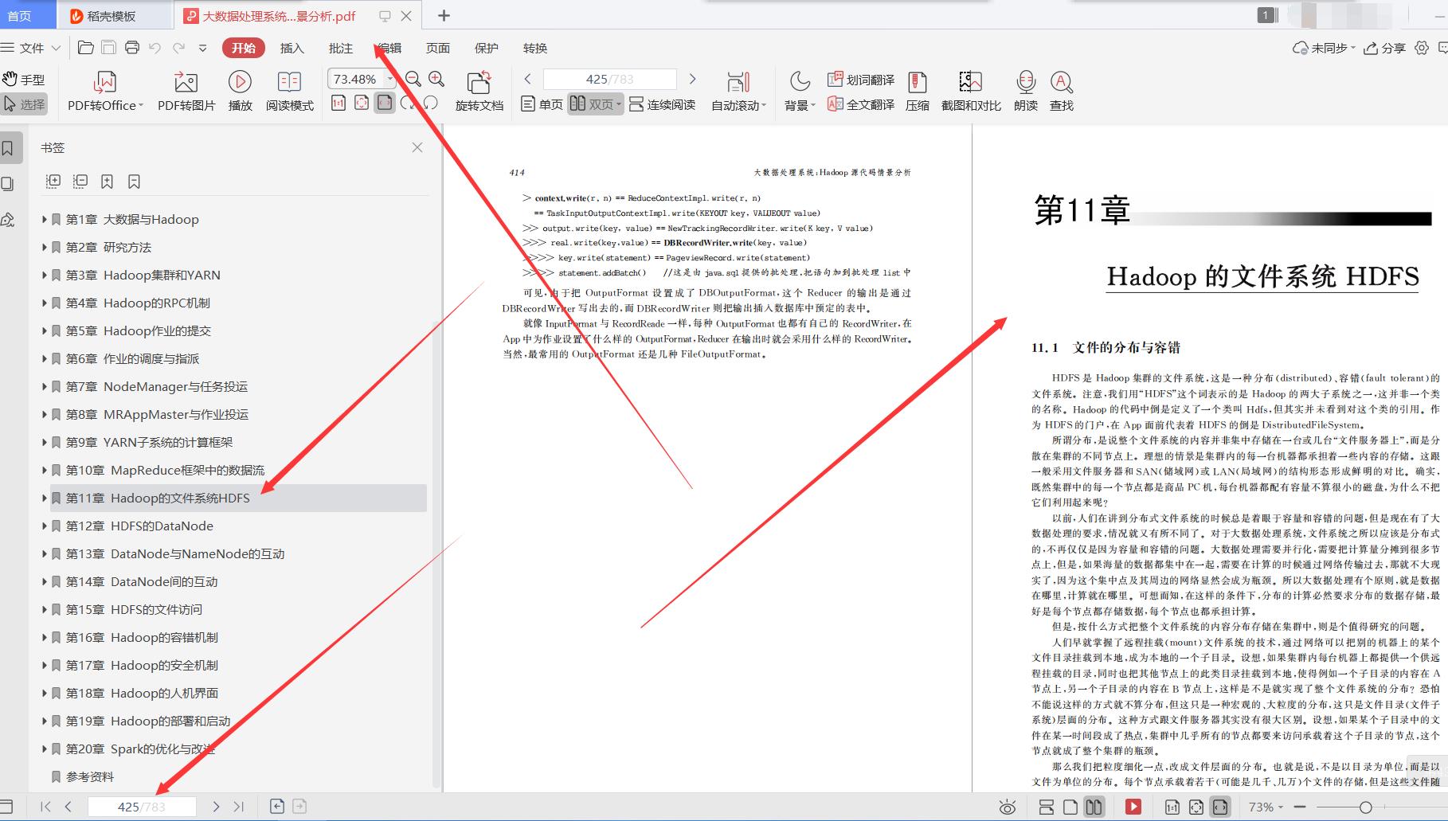
Task: Open the 查找 search tool
Action: pos(1062,92)
